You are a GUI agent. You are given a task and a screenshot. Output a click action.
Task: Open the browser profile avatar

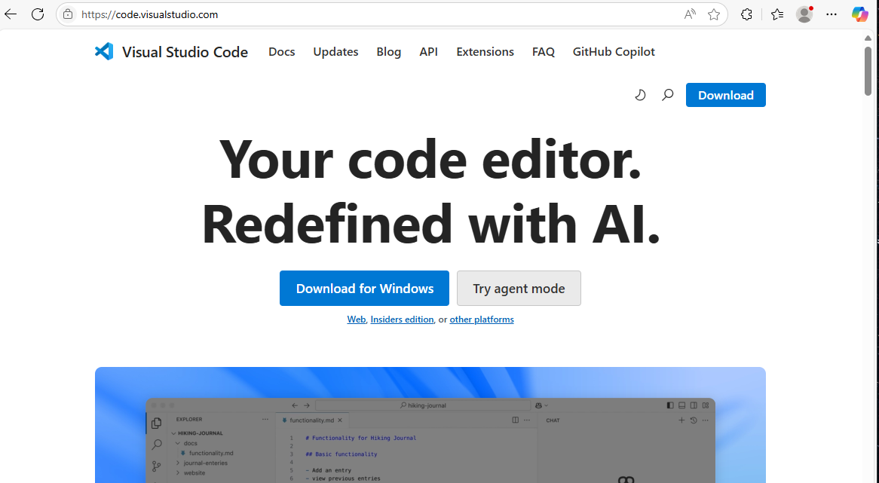pyautogui.click(x=804, y=14)
